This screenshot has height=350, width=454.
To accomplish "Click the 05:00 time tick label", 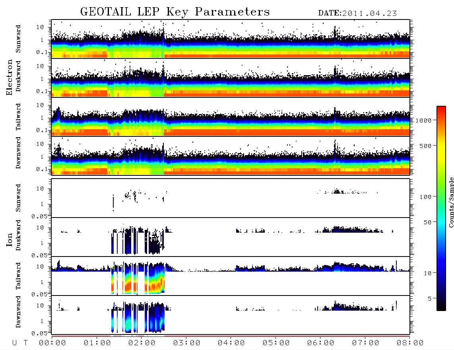I will [276, 343].
